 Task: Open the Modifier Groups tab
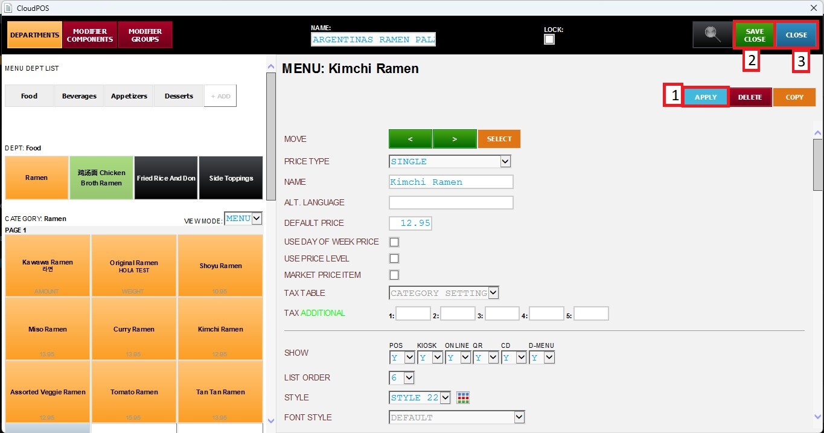(145, 35)
